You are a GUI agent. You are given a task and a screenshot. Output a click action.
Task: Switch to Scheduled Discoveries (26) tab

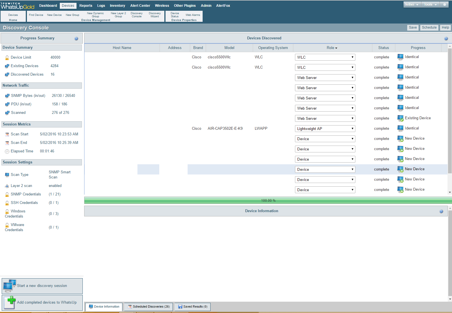pyautogui.click(x=148, y=307)
